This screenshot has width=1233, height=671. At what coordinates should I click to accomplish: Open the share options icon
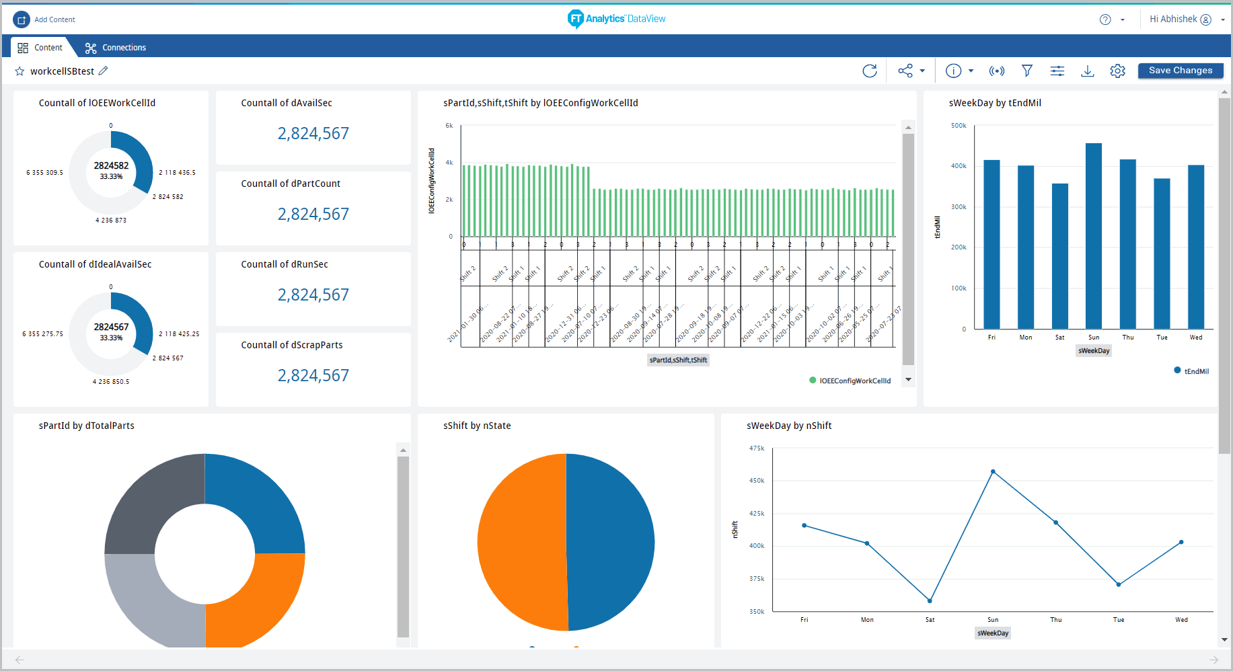click(905, 71)
